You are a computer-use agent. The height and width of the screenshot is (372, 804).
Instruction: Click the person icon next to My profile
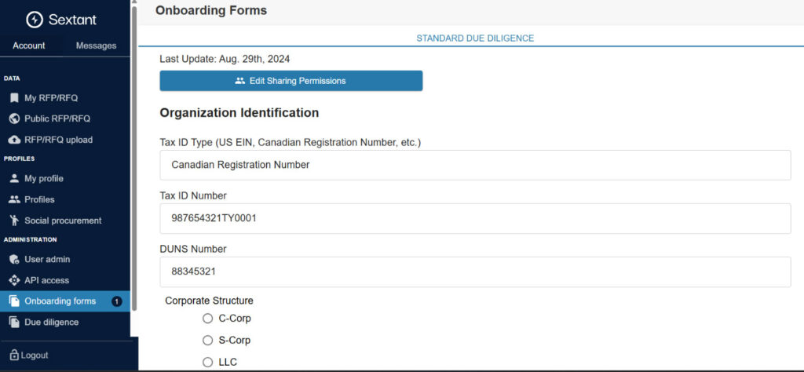[x=14, y=178]
